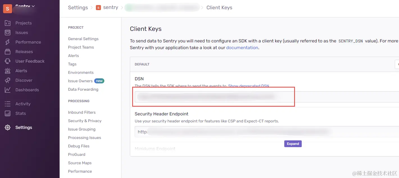Open Projects in the main sidebar
The width and height of the screenshot is (399, 178).
tap(24, 23)
